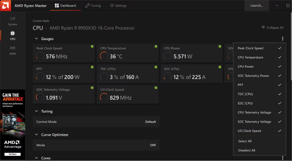Click the EDC (CPU) gauge dial
This screenshot has height=161, width=292.
click(167, 77)
